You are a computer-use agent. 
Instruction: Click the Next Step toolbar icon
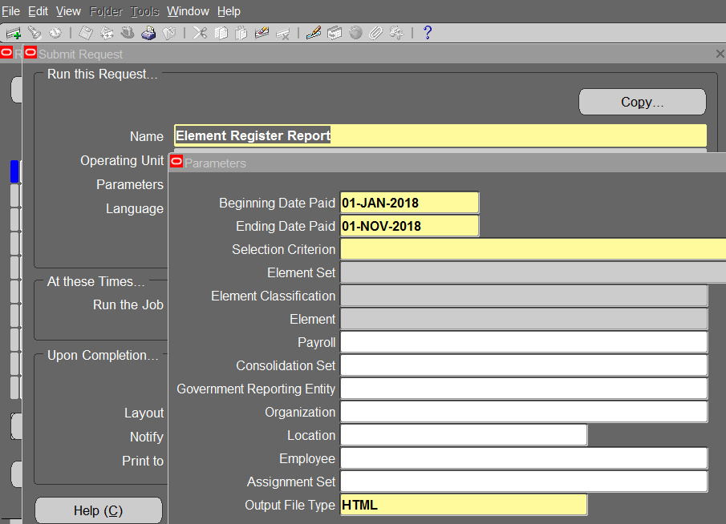pos(107,33)
